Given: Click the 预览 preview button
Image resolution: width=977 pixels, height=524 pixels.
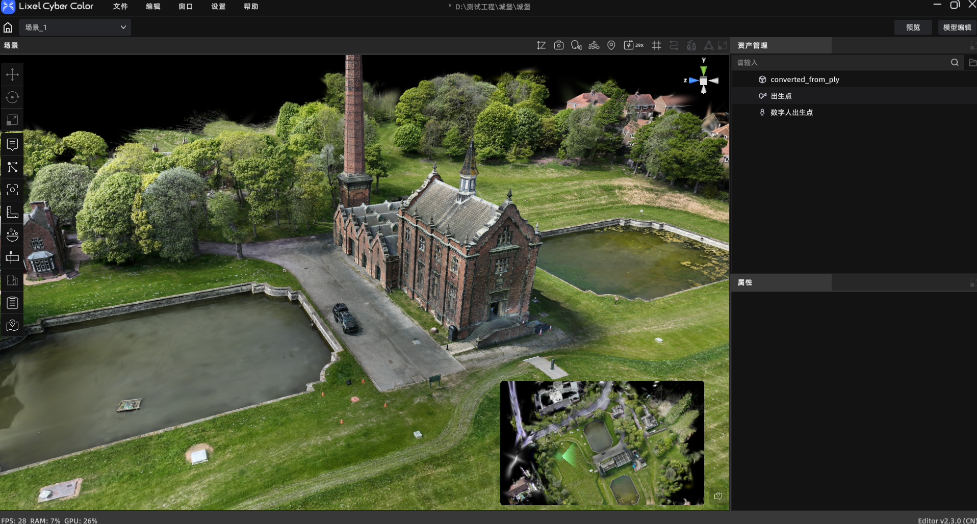Looking at the screenshot, I should point(913,28).
